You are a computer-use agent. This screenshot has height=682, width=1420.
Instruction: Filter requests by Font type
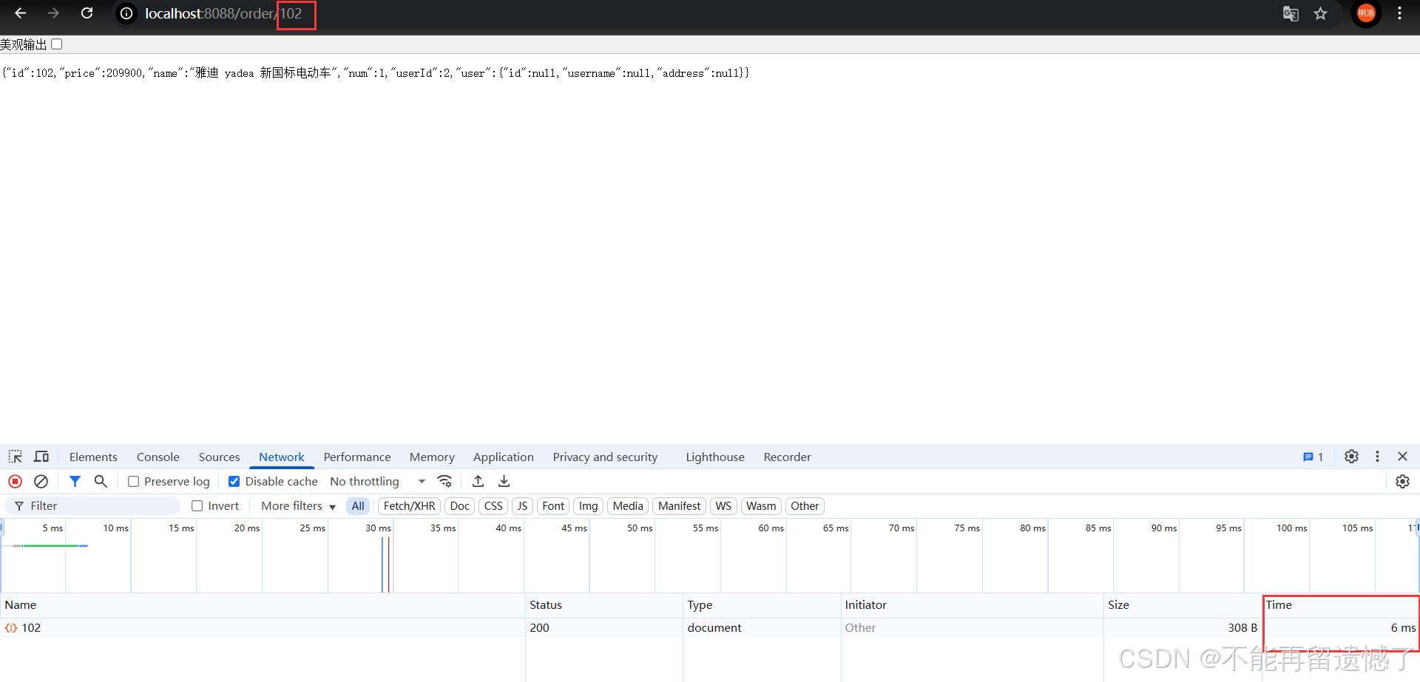(553, 506)
